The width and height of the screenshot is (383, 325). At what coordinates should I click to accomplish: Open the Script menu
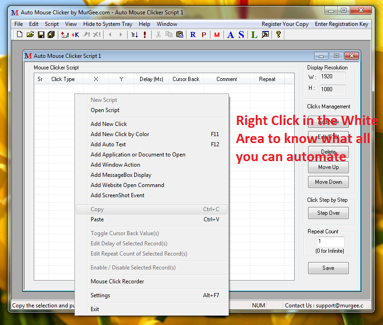click(51, 24)
